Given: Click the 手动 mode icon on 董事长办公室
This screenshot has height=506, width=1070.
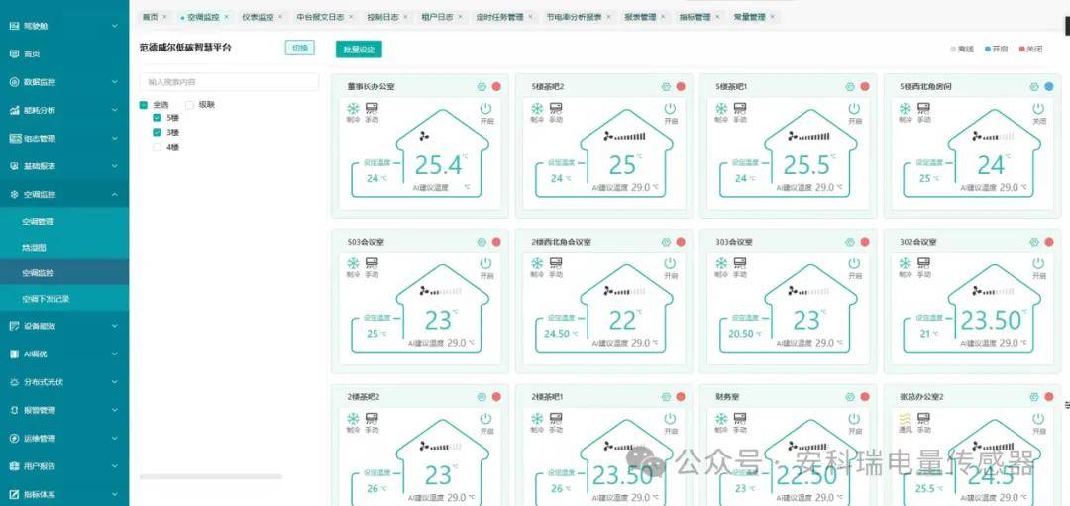Looking at the screenshot, I should tap(372, 109).
